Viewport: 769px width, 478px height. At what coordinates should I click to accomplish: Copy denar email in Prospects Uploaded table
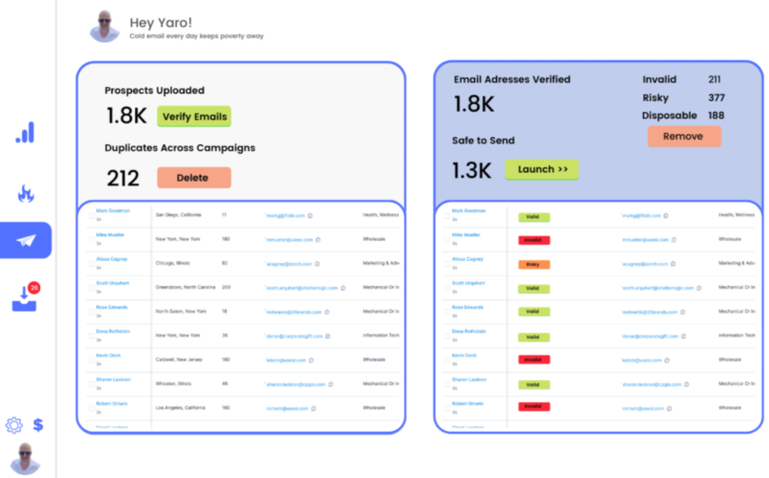[x=328, y=337]
